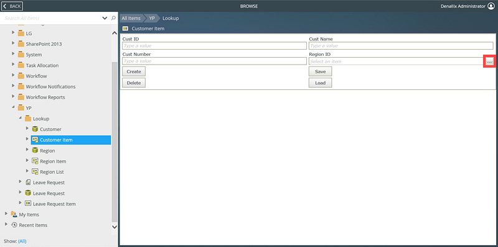Image resolution: width=498 pixels, height=247 pixels.
Task: Click the search magnifier icon
Action: pos(113,18)
